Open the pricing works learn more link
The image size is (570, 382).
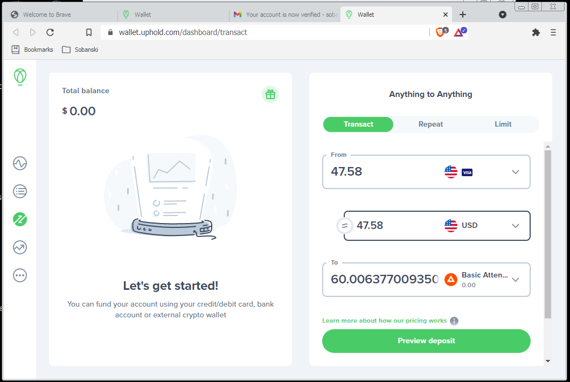(384, 321)
